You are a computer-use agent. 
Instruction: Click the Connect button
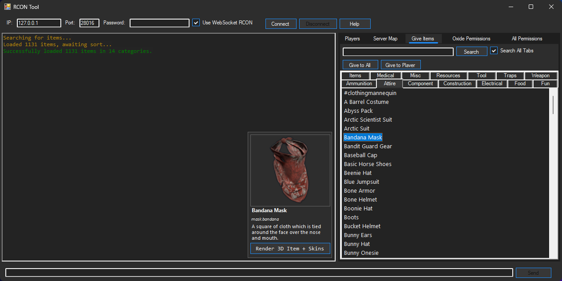pyautogui.click(x=281, y=23)
